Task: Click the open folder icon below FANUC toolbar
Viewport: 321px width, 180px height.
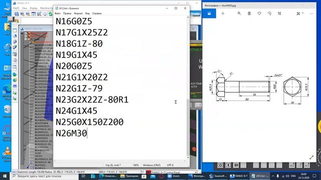Action: point(17,20)
